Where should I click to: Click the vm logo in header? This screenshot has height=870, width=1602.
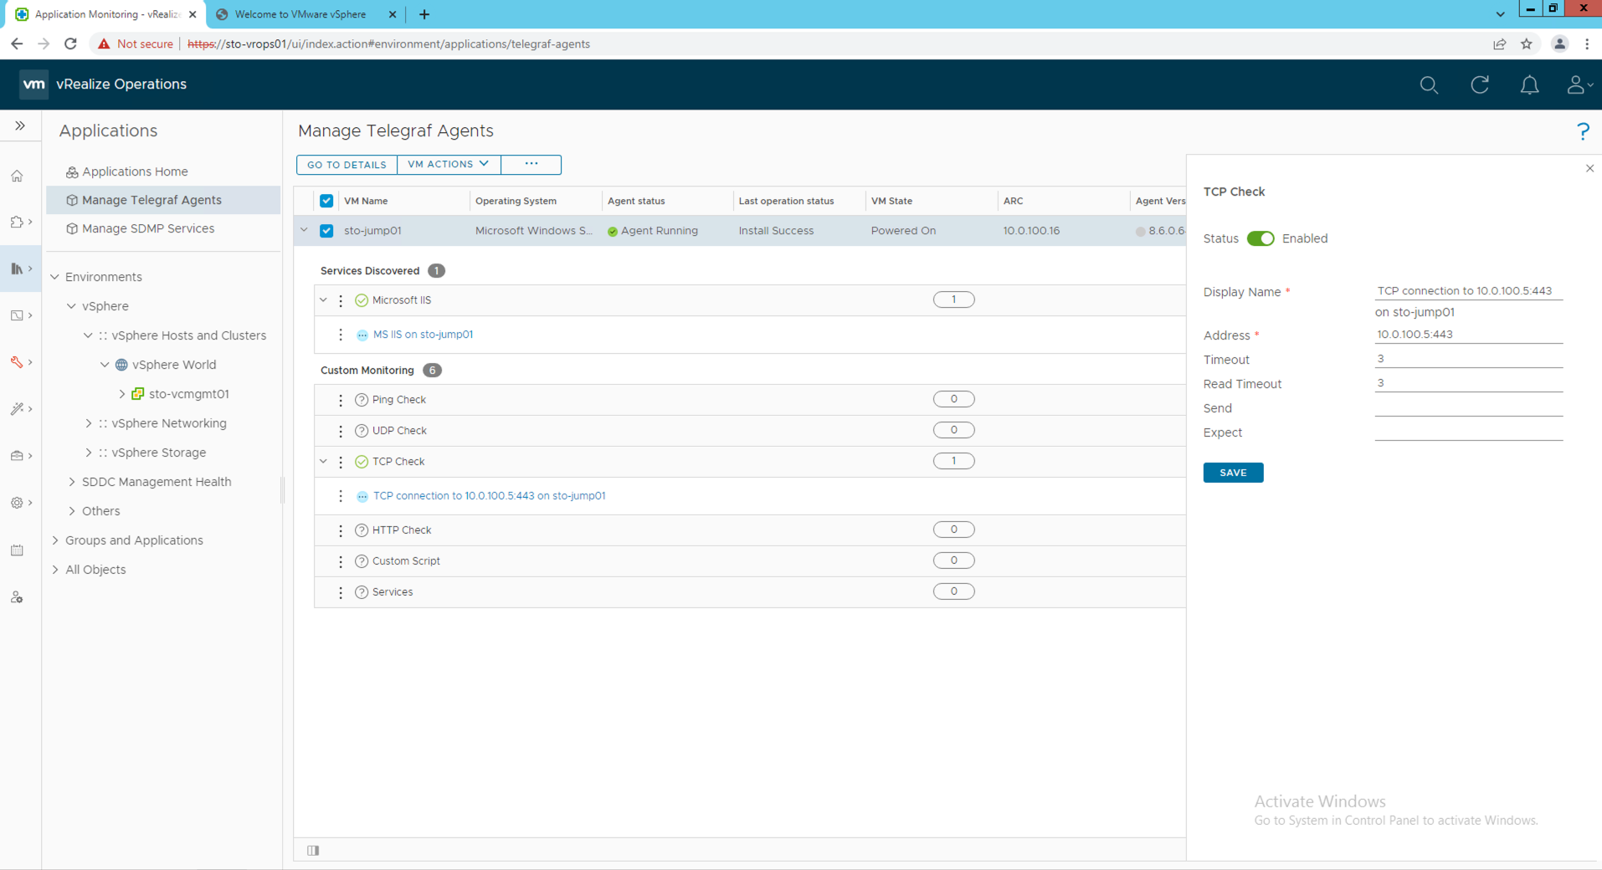tap(33, 84)
